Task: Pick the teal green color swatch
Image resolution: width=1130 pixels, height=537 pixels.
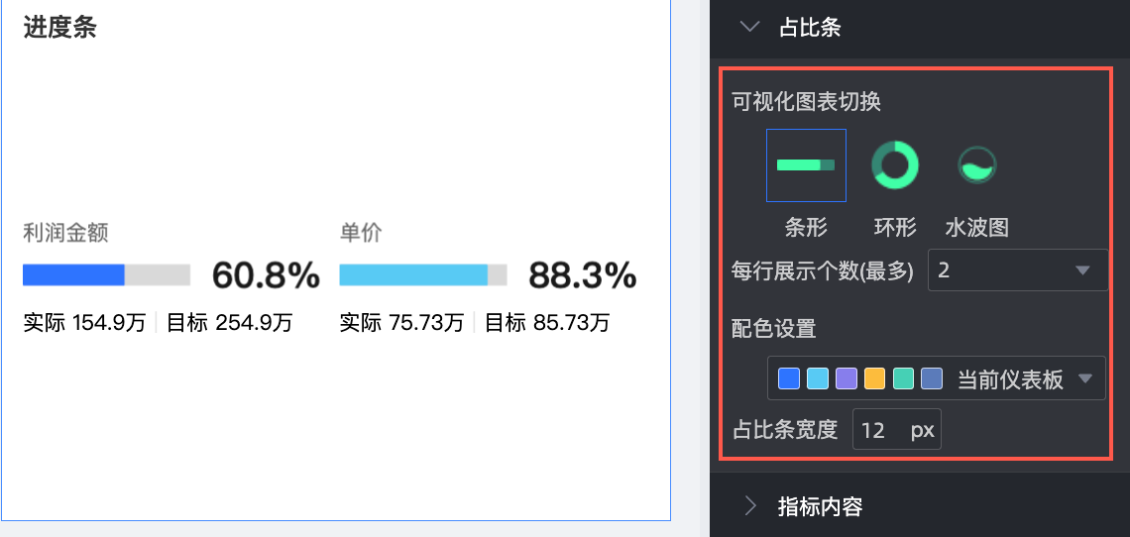Action: pyautogui.click(x=904, y=378)
